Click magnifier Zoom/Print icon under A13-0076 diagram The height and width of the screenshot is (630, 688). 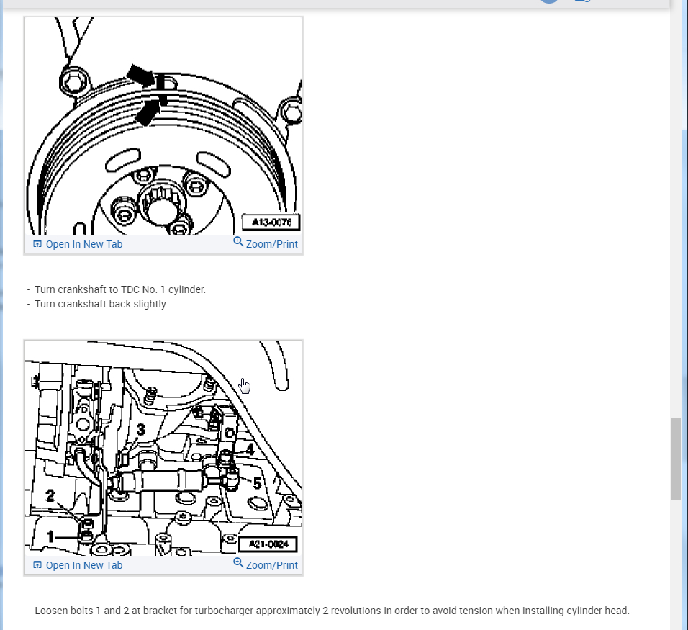(237, 241)
